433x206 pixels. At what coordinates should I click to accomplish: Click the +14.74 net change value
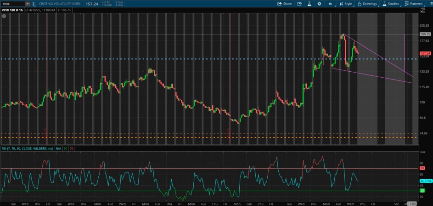(107, 2)
